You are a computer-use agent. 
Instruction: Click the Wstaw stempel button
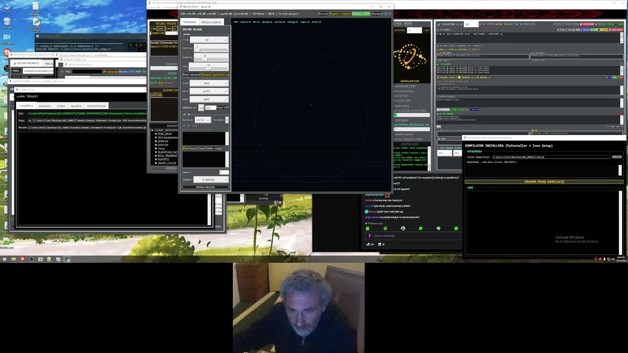tap(205, 187)
